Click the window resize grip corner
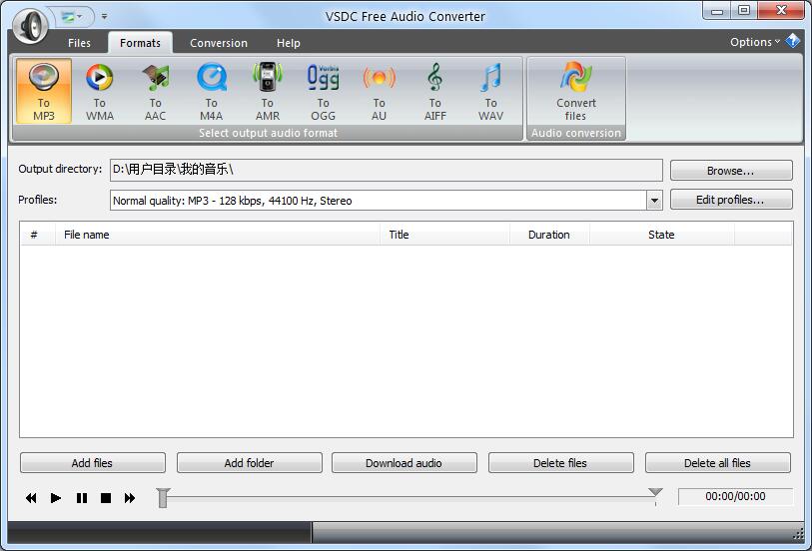The image size is (812, 551). coord(798,535)
